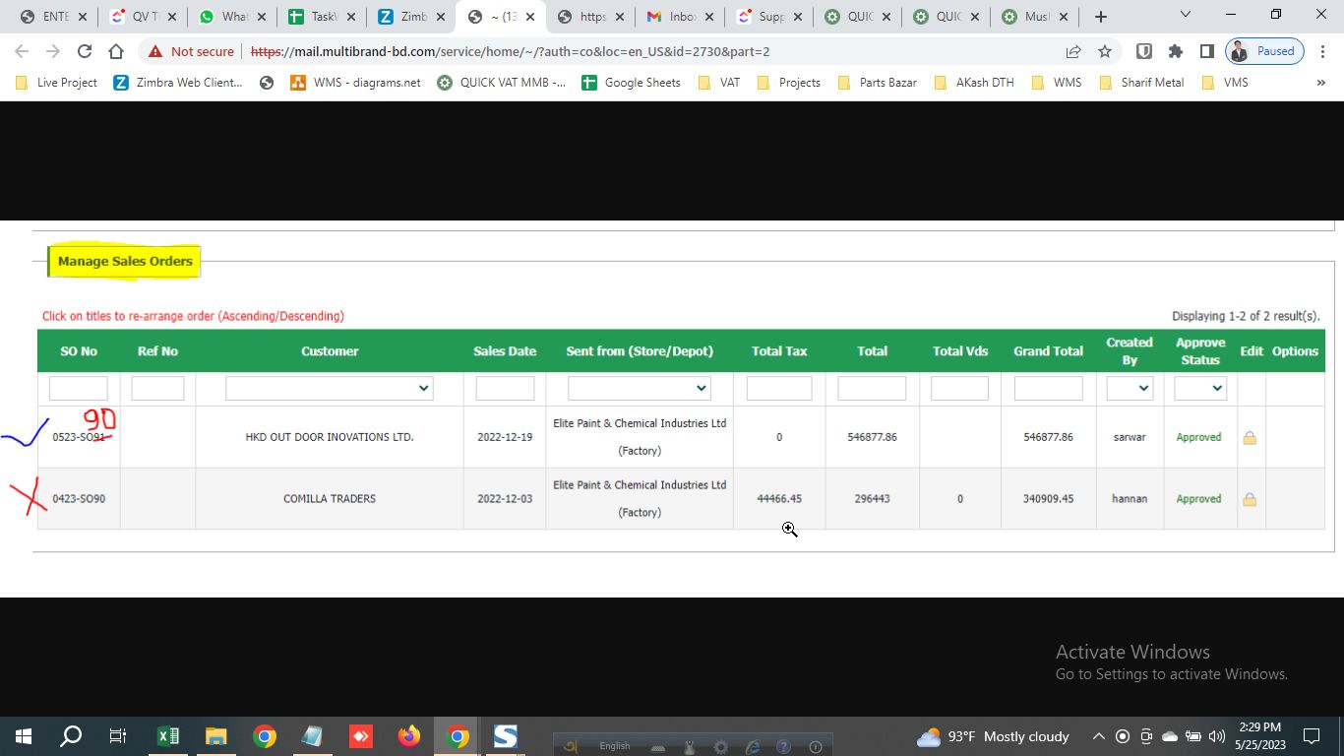This screenshot has width=1344, height=756.
Task: Open File Explorer from the taskbar
Action: pos(216,736)
